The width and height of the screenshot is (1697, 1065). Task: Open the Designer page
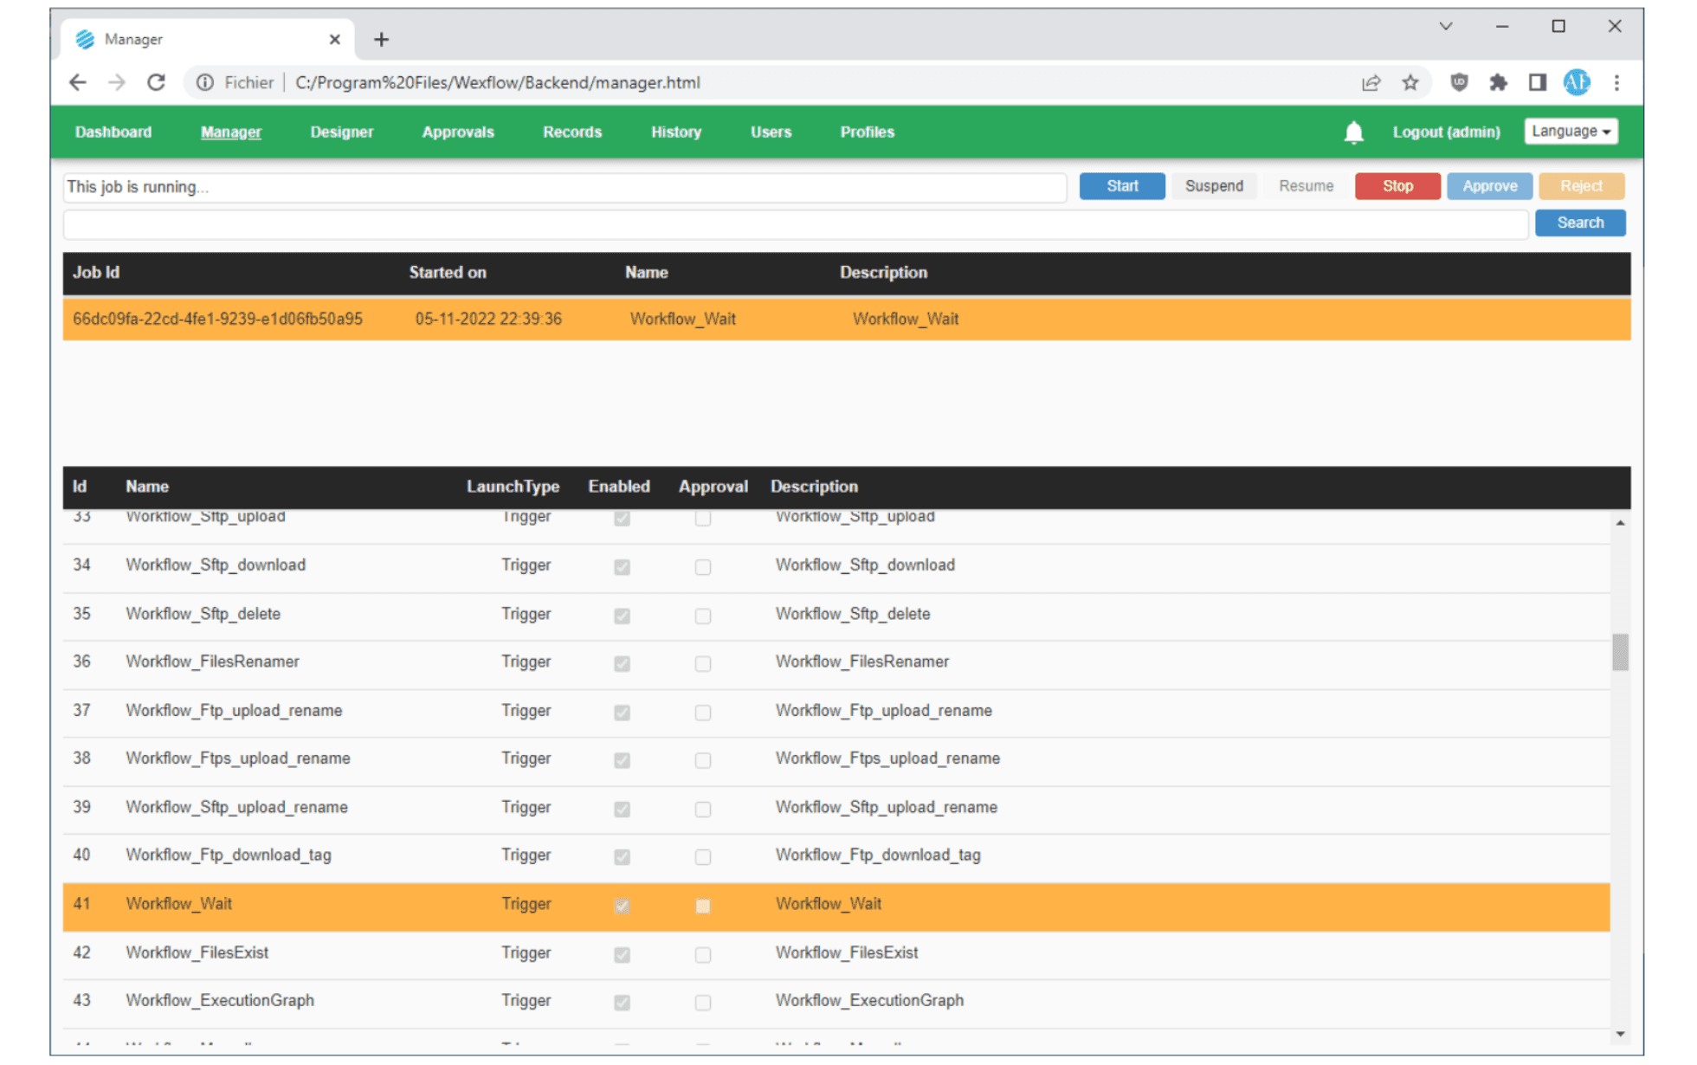342,132
